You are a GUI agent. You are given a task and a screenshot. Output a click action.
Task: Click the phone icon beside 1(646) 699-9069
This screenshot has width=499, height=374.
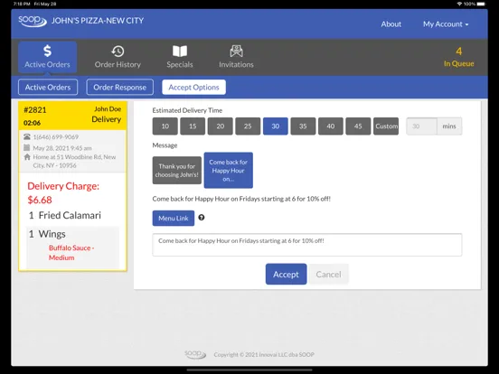(27, 136)
